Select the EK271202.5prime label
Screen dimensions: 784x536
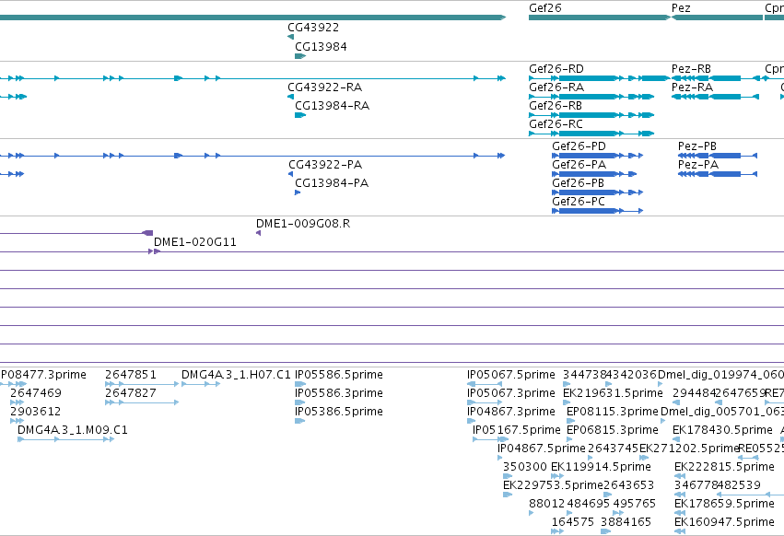pyautogui.click(x=689, y=448)
